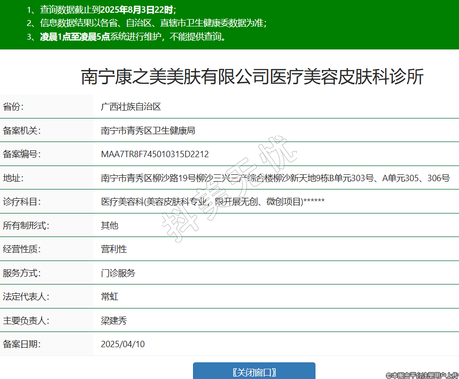The image size is (459, 379).
Task: Click the business nature value 营利性
Action: point(114,249)
